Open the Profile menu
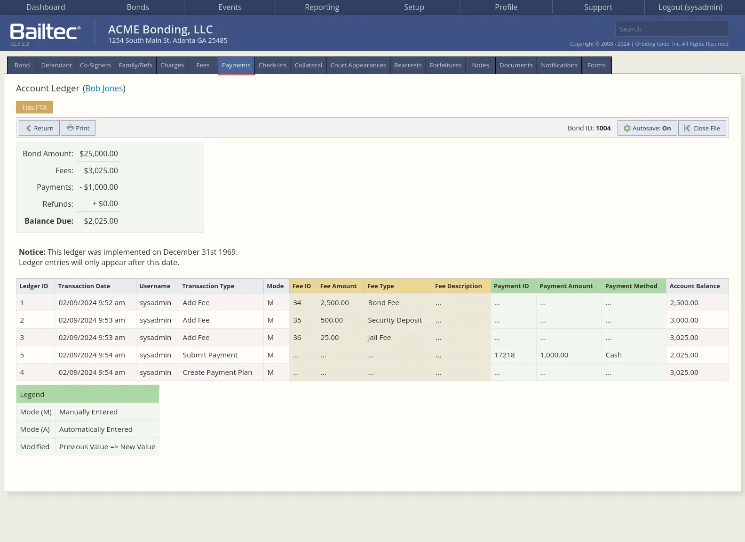 [x=506, y=7]
